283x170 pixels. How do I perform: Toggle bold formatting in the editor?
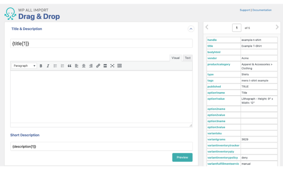coord(41,66)
